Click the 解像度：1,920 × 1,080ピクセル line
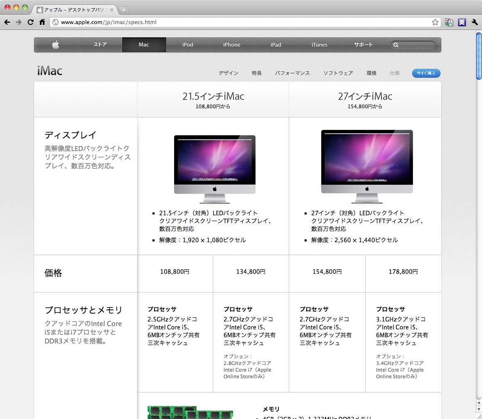 pos(202,240)
